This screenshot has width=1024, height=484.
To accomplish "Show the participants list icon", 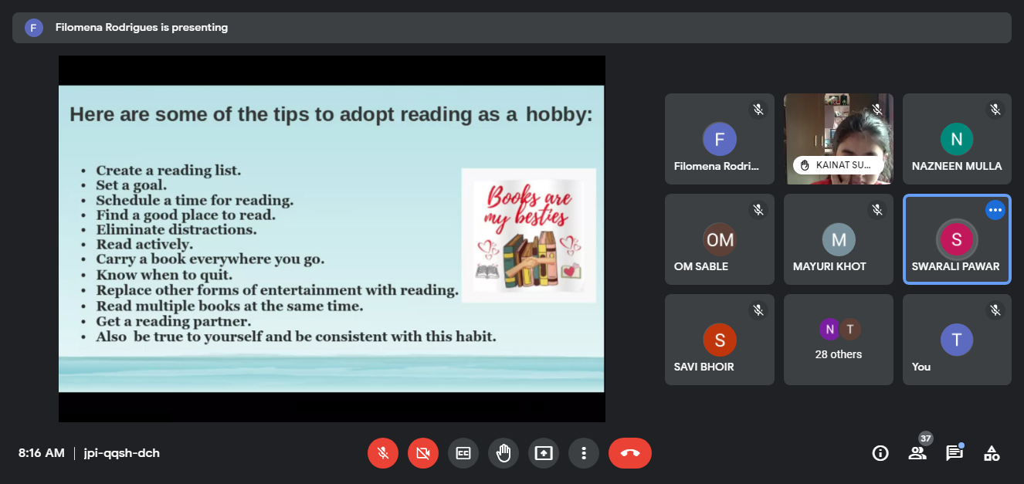I will (917, 453).
